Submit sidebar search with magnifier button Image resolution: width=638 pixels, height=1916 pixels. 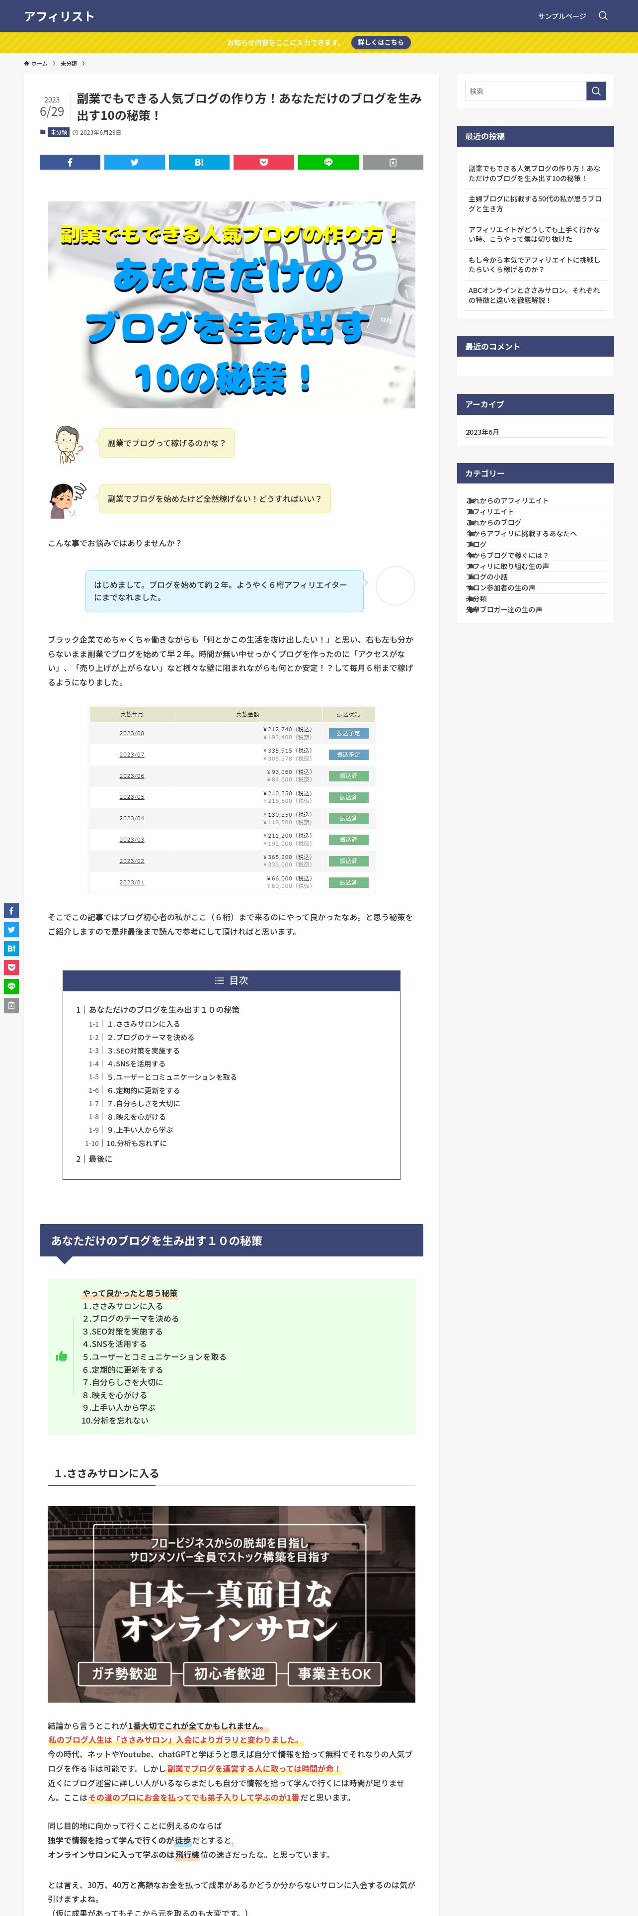[x=596, y=91]
